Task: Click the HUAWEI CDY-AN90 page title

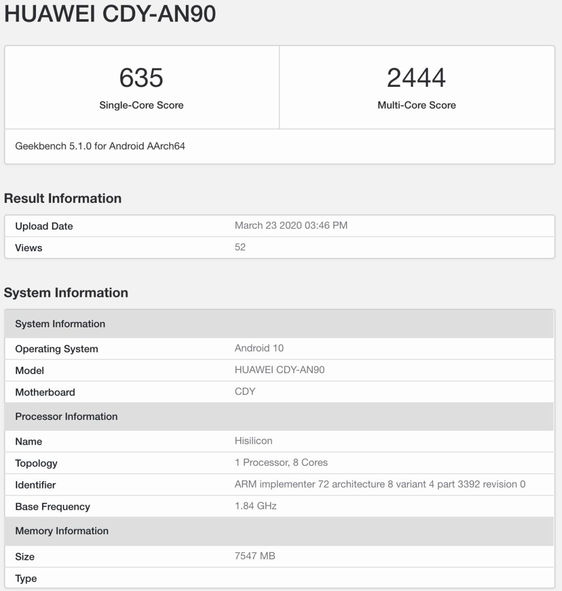Action: pos(110,14)
